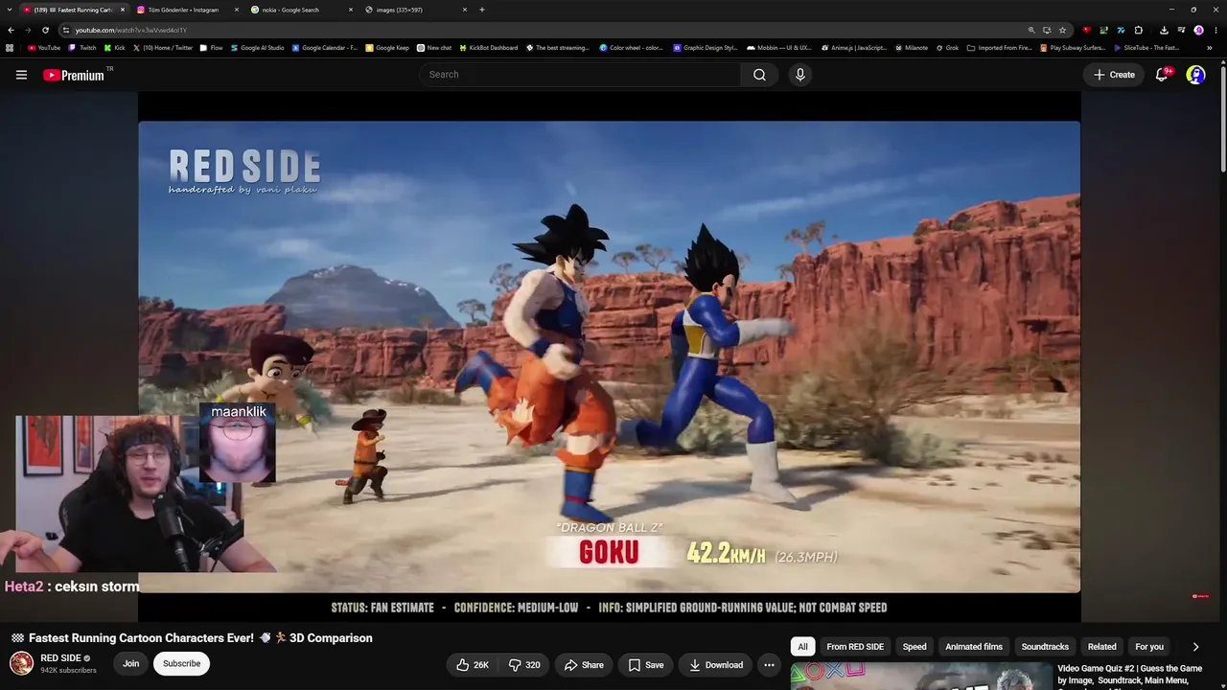Viewport: 1227px width, 690px height.
Task: Open the browser media control icon
Action: [1181, 30]
